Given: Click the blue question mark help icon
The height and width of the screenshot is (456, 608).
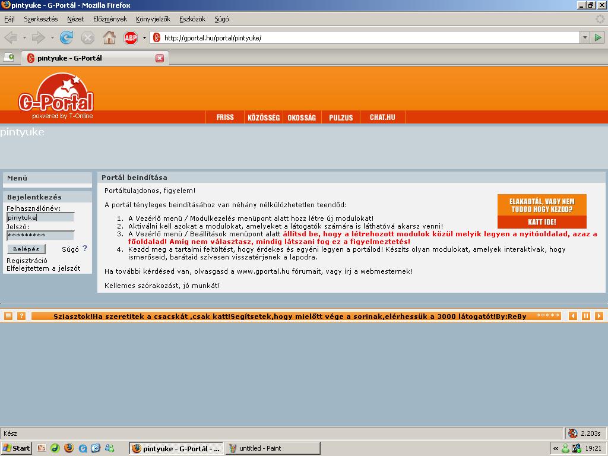Looking at the screenshot, I should [85, 249].
